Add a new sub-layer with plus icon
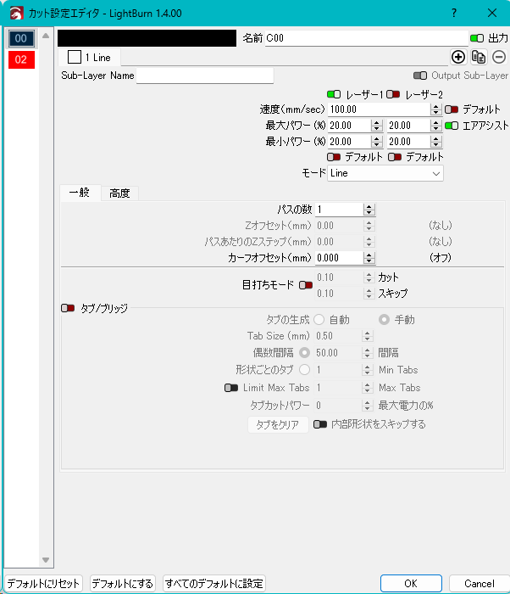 tap(458, 57)
